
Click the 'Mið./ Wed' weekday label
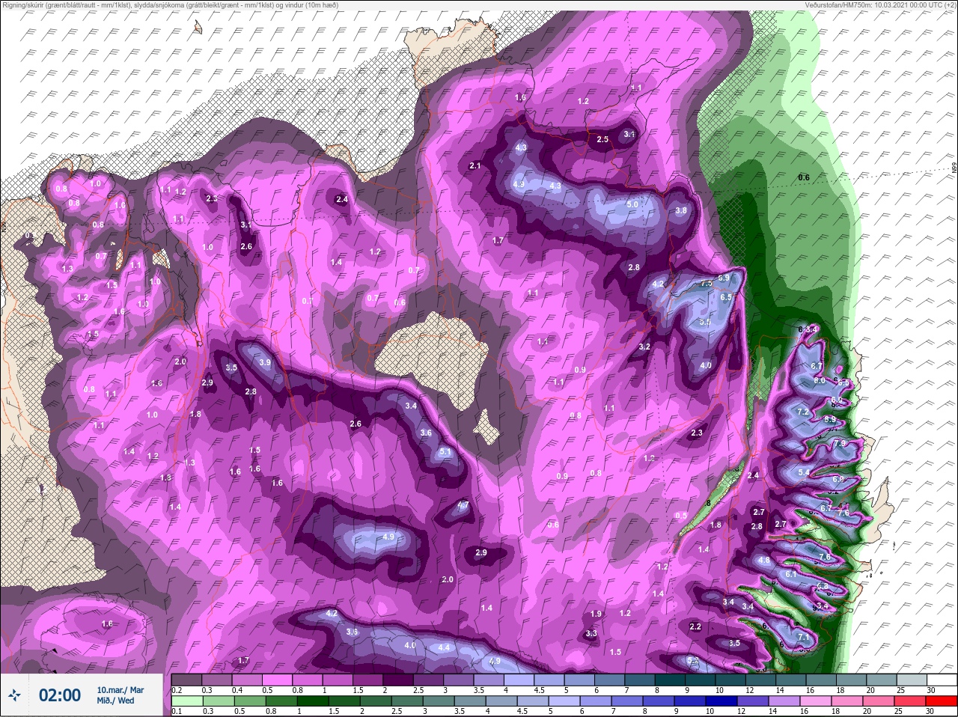(116, 701)
